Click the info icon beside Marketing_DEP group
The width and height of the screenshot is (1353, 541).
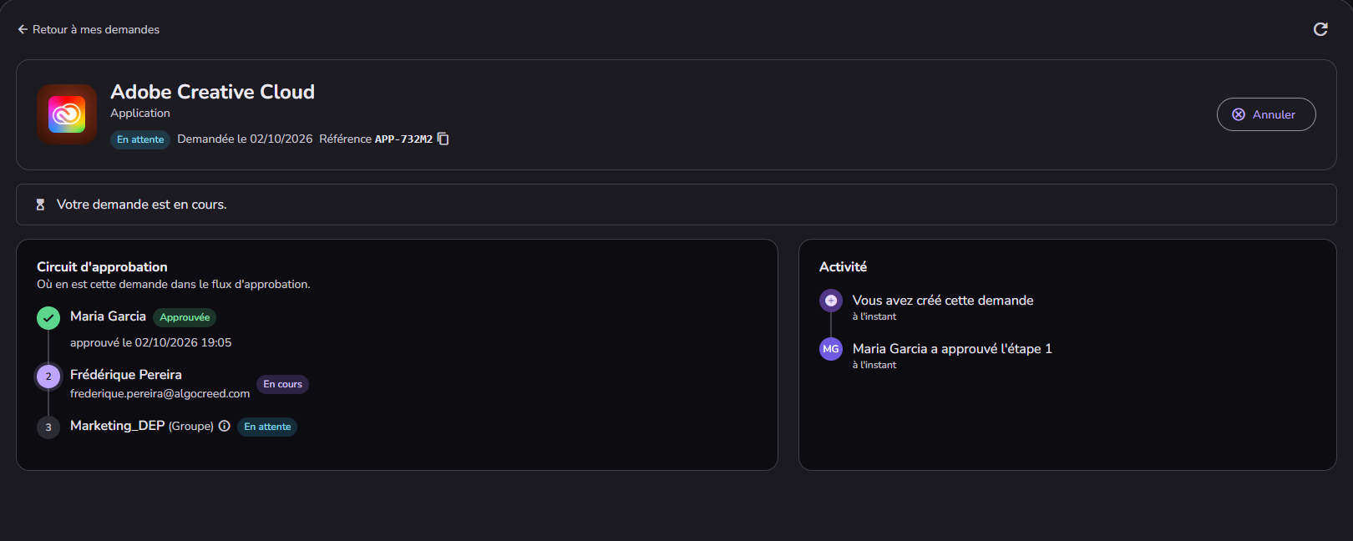[224, 426]
